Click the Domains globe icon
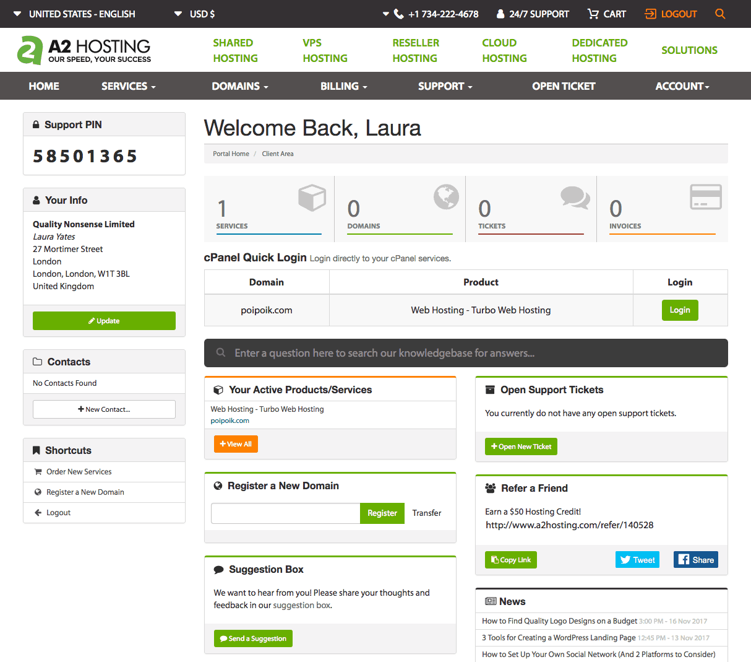The width and height of the screenshot is (751, 662). click(x=446, y=197)
